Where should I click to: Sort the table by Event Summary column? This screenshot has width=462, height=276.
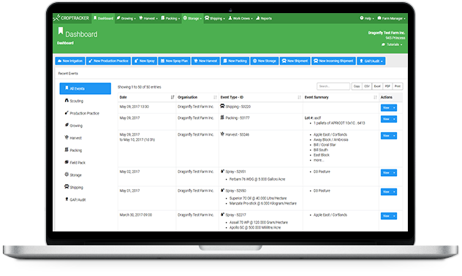click(x=375, y=97)
